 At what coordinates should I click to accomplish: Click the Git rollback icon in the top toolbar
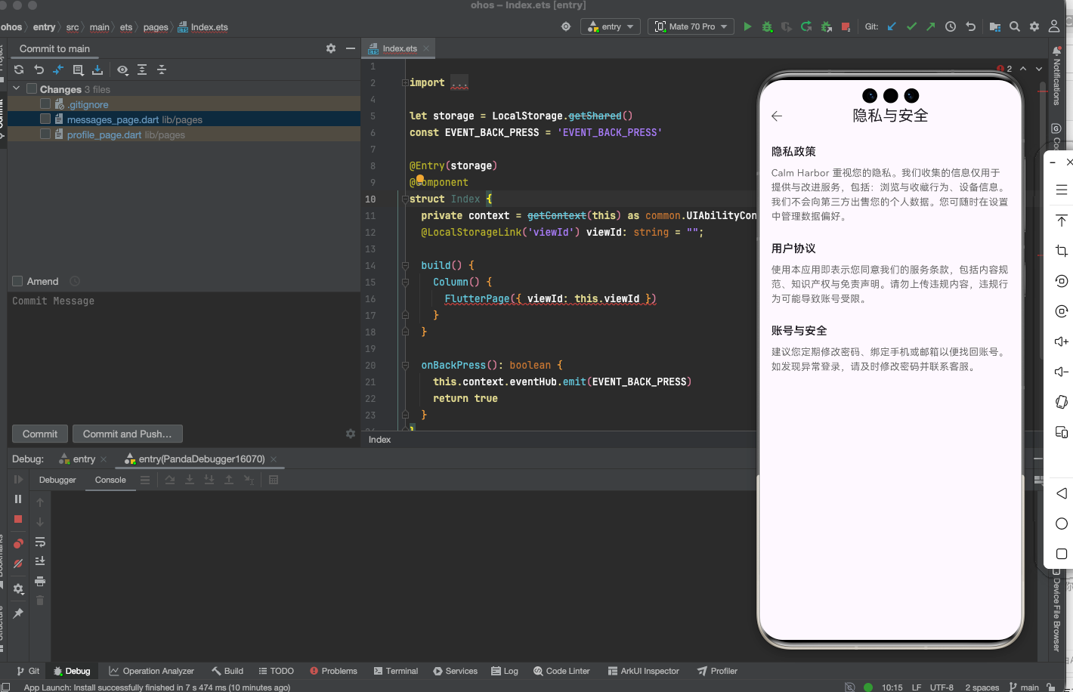pos(970,26)
